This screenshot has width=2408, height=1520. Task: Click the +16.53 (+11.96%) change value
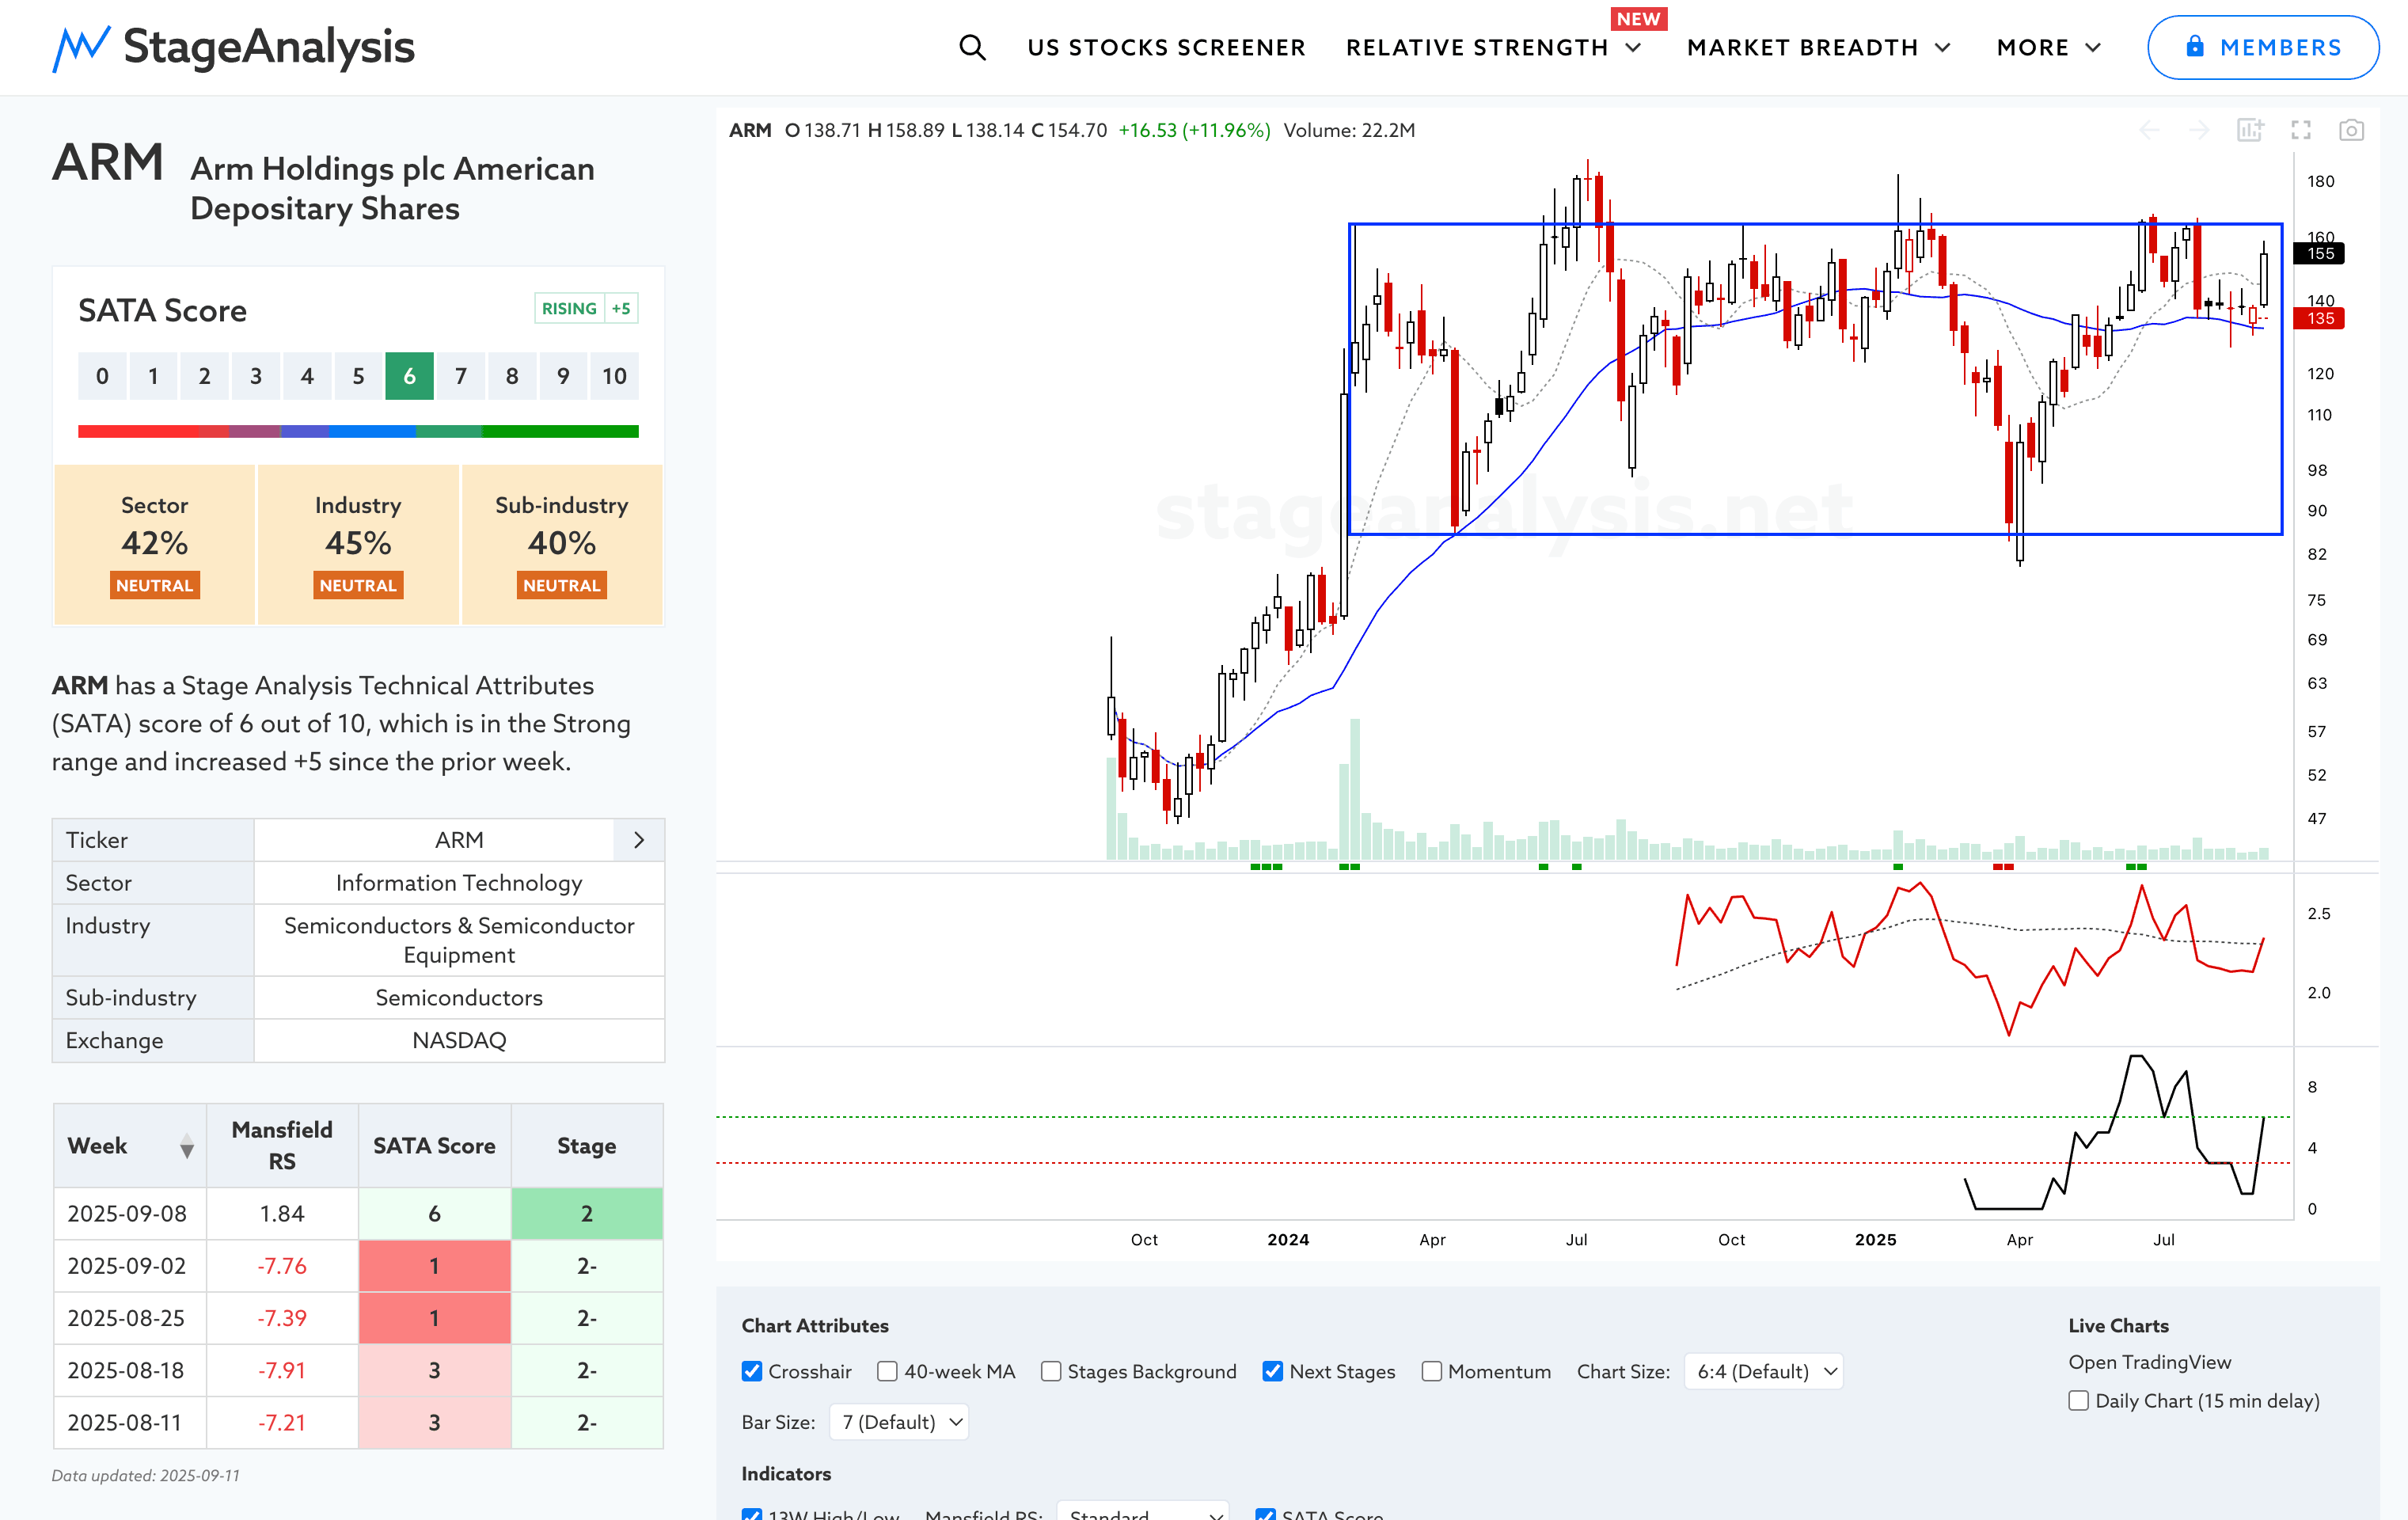[x=1194, y=130]
